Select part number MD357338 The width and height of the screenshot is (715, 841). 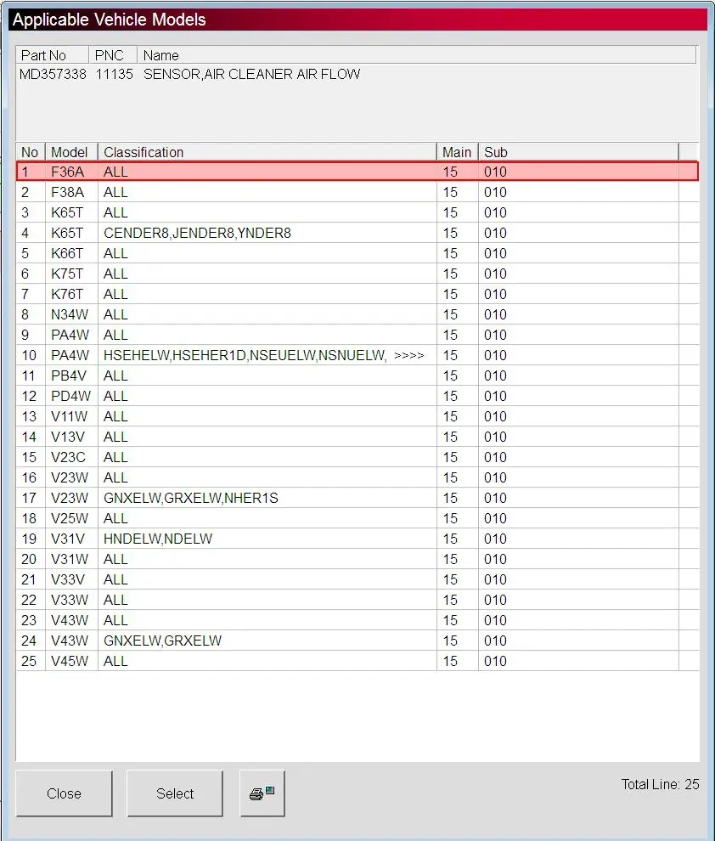point(53,74)
